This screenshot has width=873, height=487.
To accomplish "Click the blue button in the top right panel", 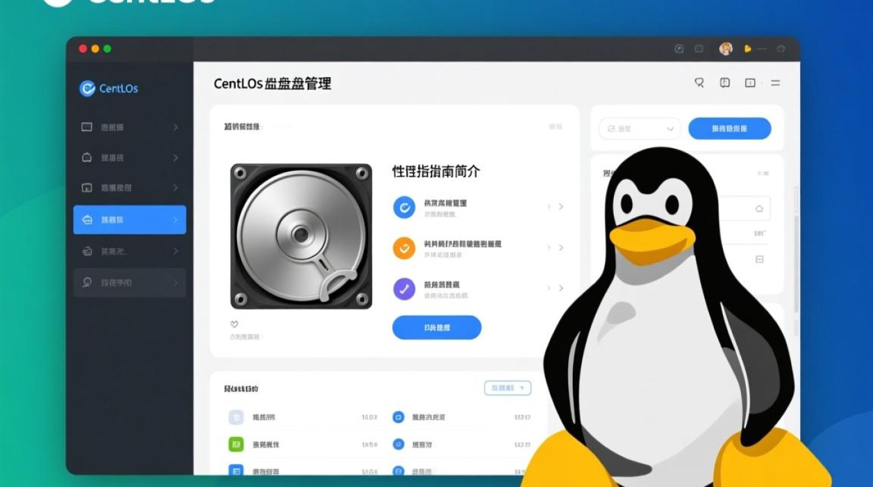I will click(x=730, y=129).
